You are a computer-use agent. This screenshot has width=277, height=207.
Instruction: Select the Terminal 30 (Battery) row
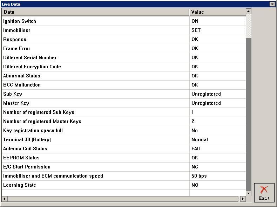124,140
